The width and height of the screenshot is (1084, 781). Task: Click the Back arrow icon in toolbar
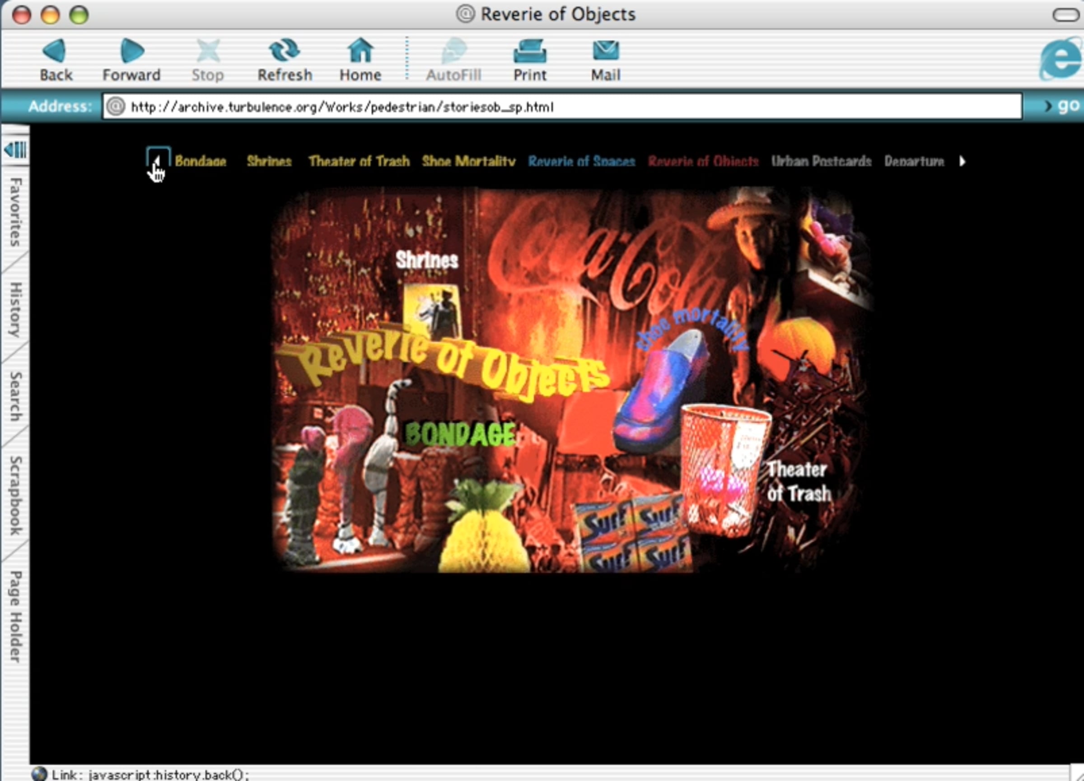coord(55,51)
